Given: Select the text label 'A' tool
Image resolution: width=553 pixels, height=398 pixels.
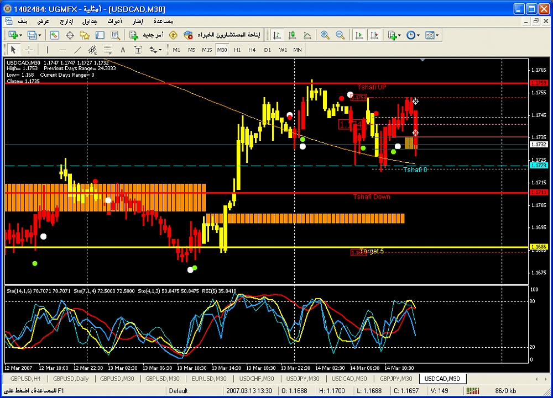Looking at the screenshot, I should coord(123,50).
